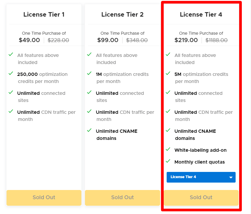Click checkmark next to 1M optimization credits

(x=89, y=73)
